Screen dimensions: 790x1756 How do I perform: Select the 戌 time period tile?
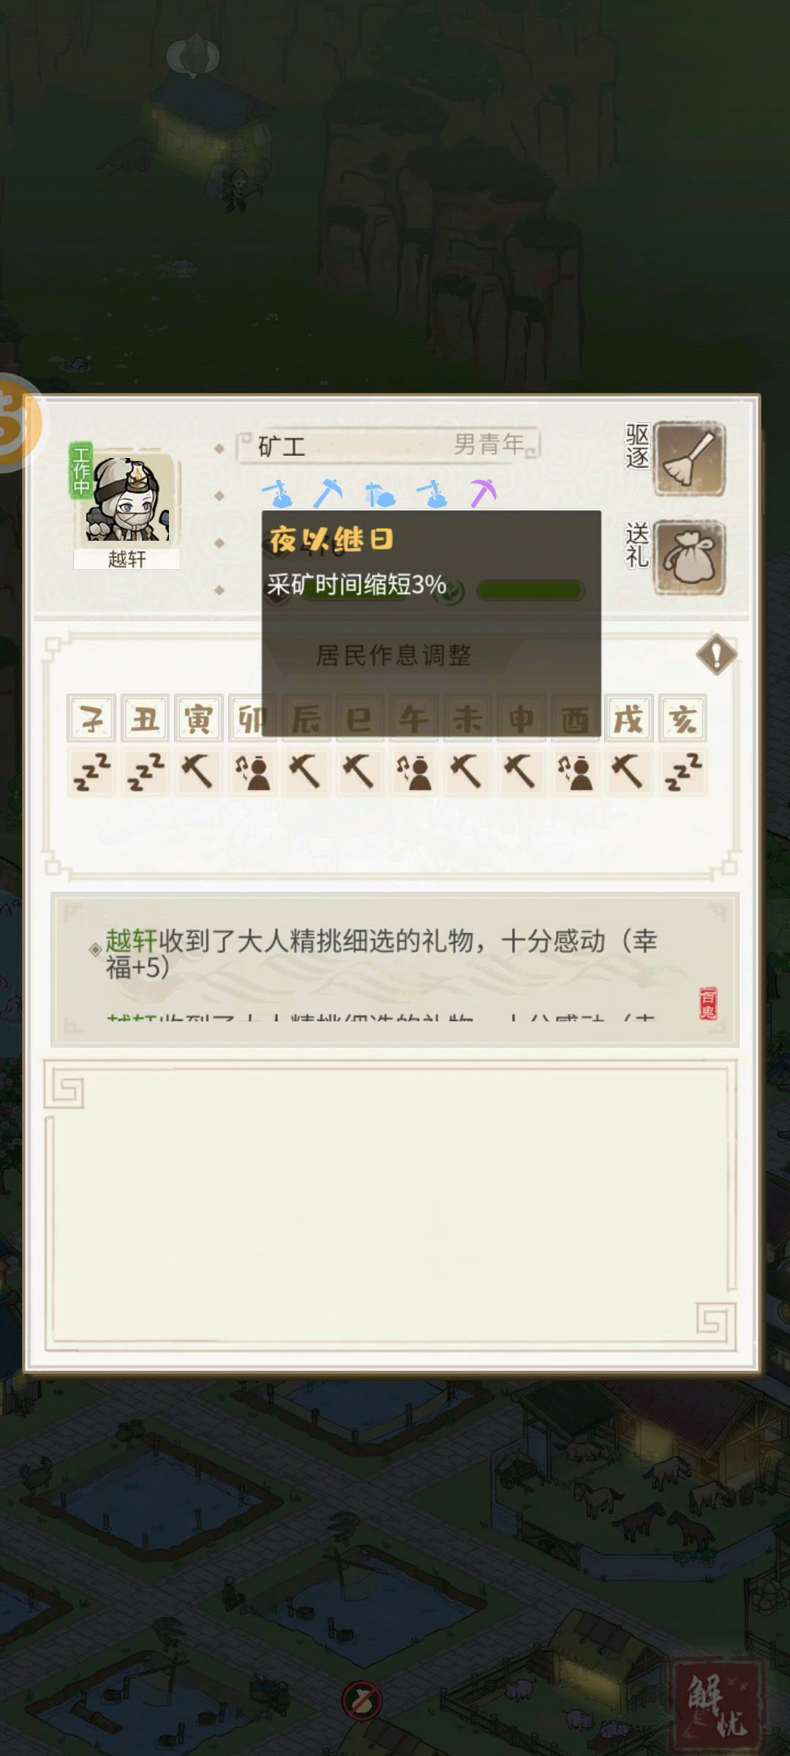click(x=628, y=718)
